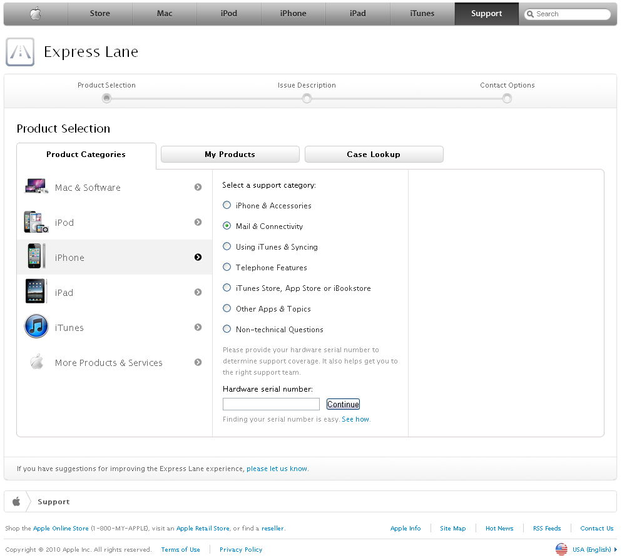622x558 pixels.
Task: Choose Using iTunes & Syncing option
Action: coord(227,246)
